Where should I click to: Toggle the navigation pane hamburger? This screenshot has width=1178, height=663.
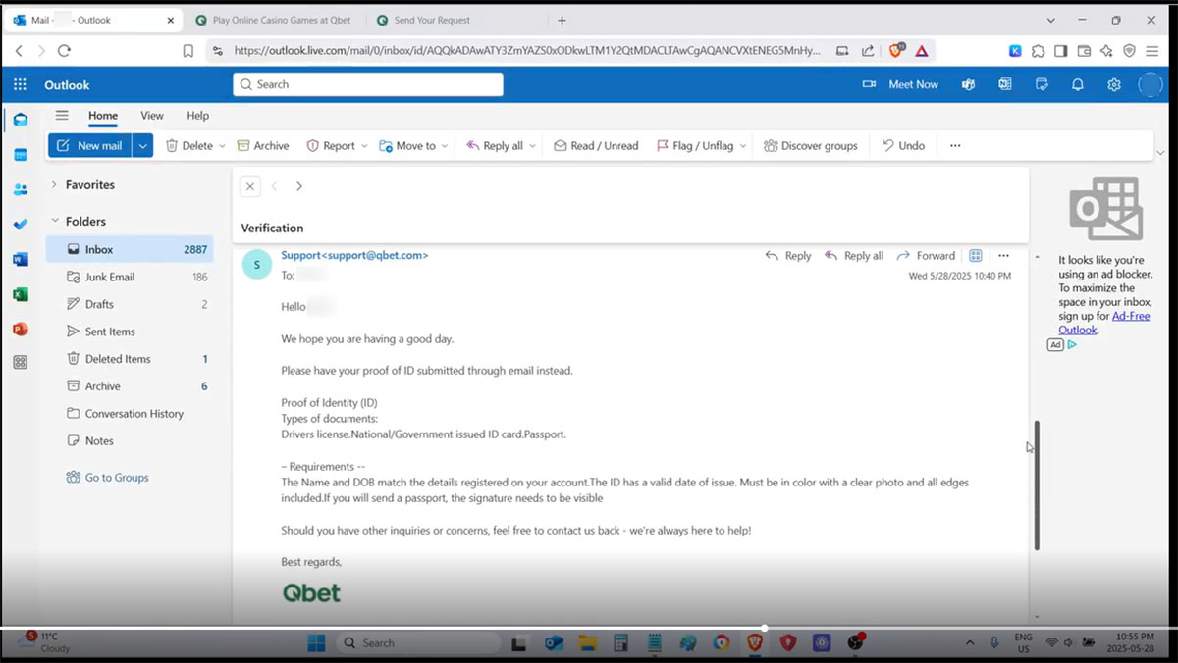point(62,116)
